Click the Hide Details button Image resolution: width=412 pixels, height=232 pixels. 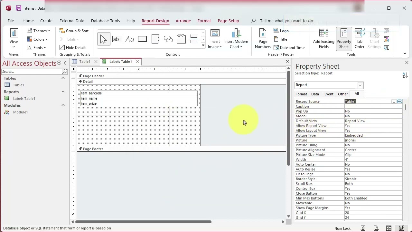pyautogui.click(x=73, y=48)
